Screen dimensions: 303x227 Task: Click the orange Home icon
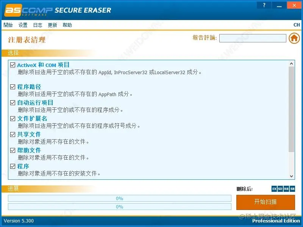click(294, 38)
